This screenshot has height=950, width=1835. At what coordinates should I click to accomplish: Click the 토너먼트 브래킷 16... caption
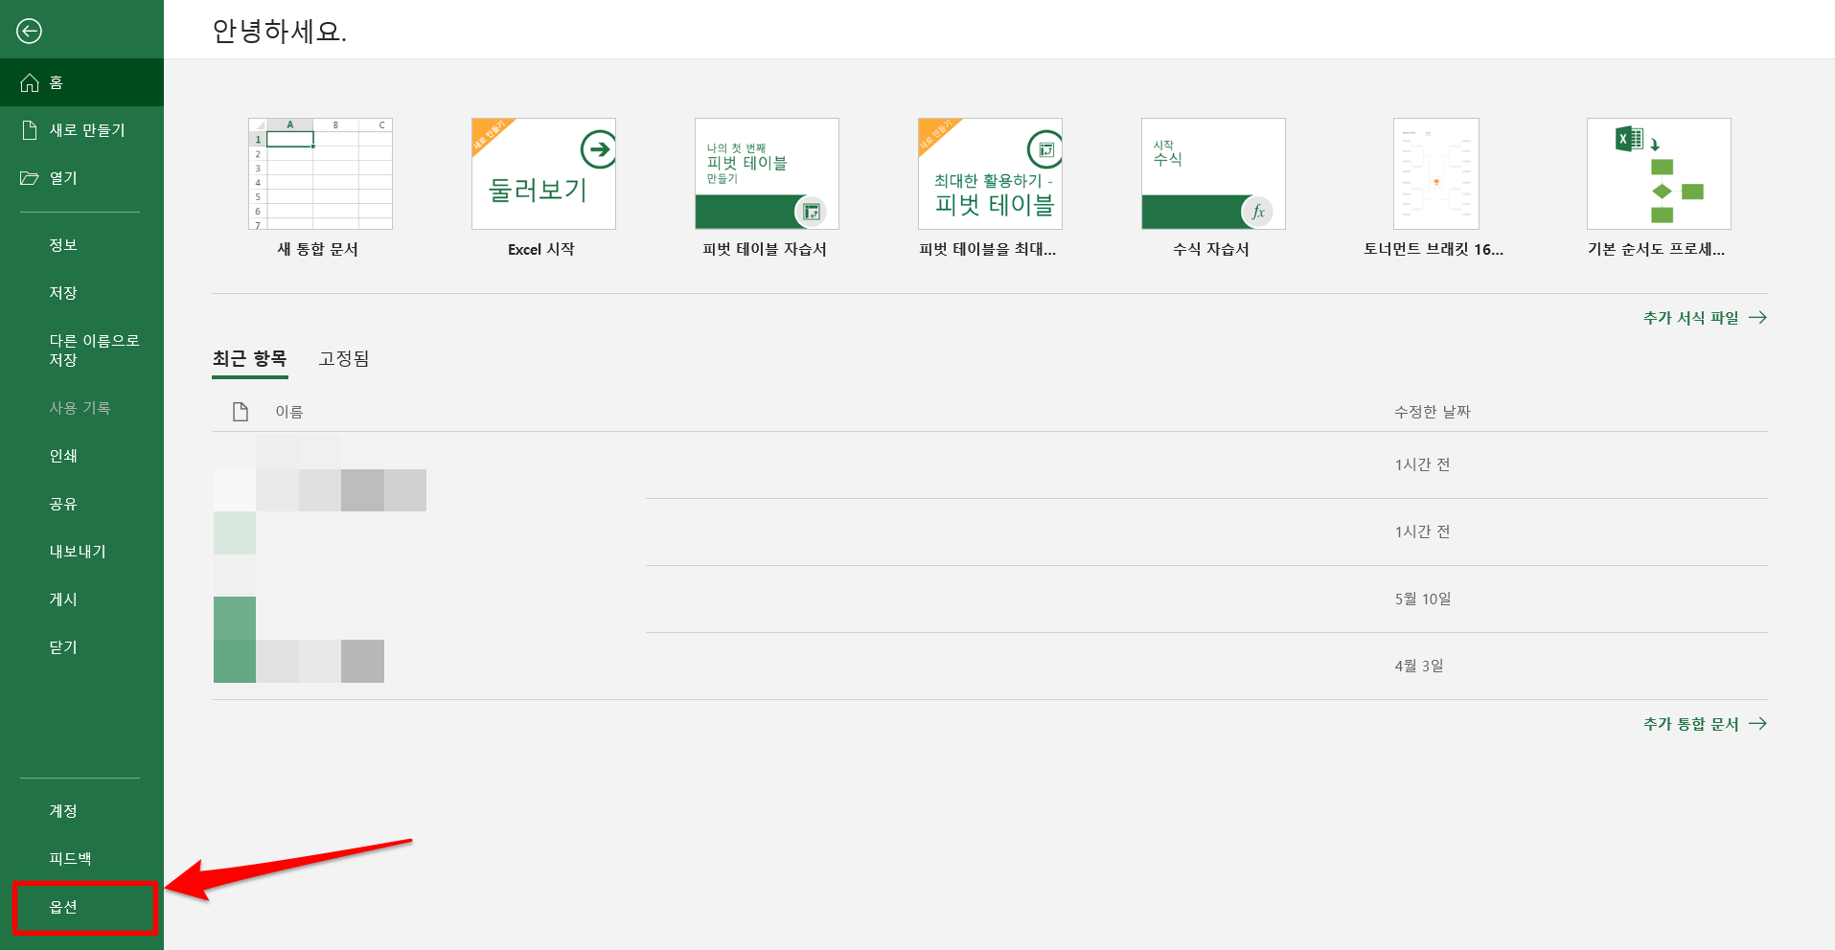[1434, 249]
